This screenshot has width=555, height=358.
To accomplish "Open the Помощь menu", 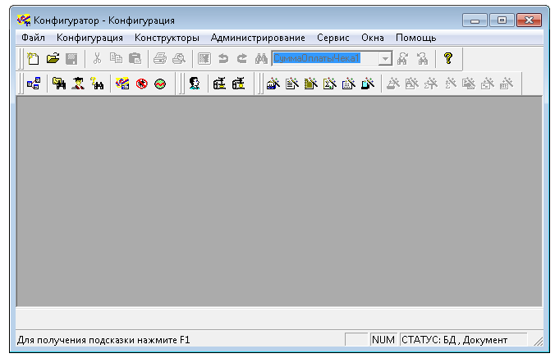I will coord(416,38).
